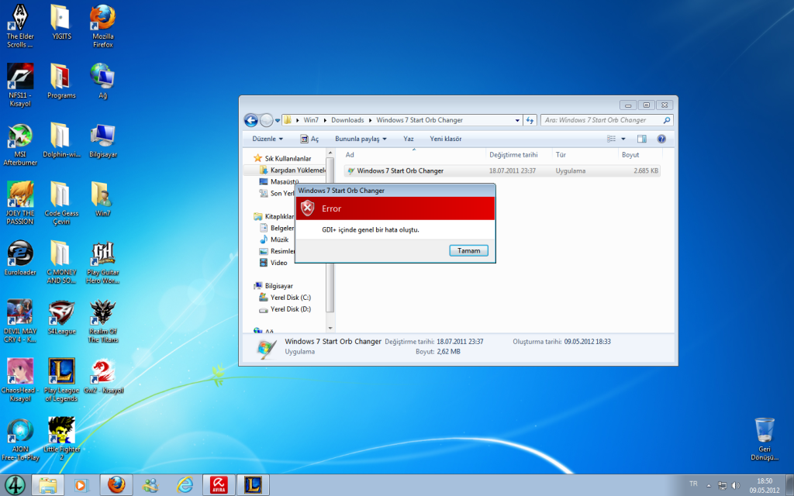Open the view options dropdown arrow
Screen dimensions: 794x496
pyautogui.click(x=623, y=139)
